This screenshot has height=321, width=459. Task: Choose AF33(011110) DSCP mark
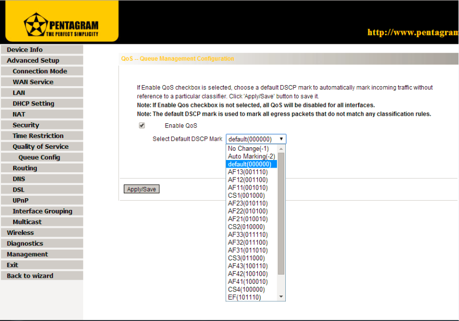(x=252, y=234)
